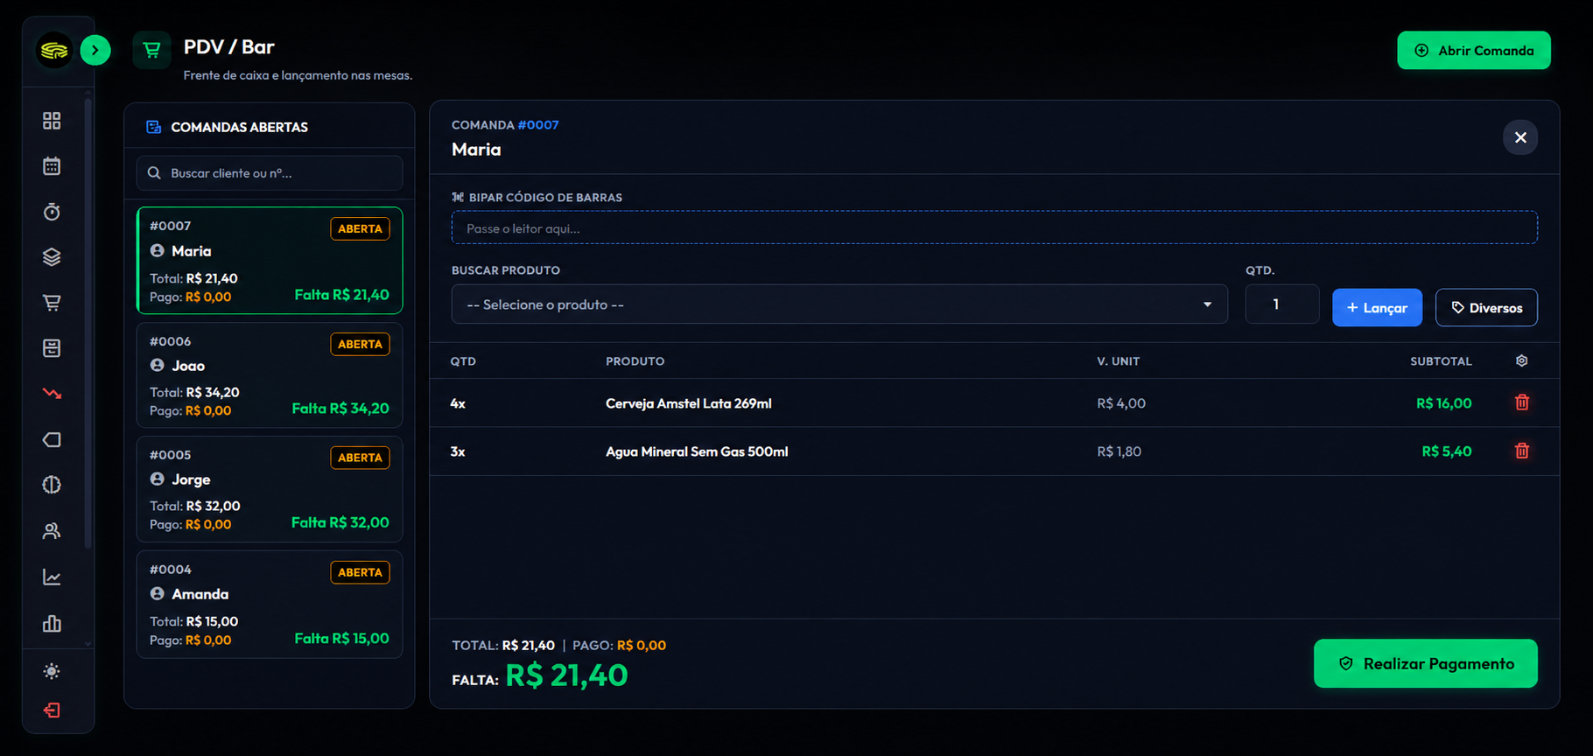1593x756 pixels.
Task: Click the search magnifier icon
Action: click(x=154, y=173)
